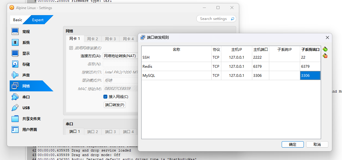Click the 确定 OK button

[x=293, y=145]
